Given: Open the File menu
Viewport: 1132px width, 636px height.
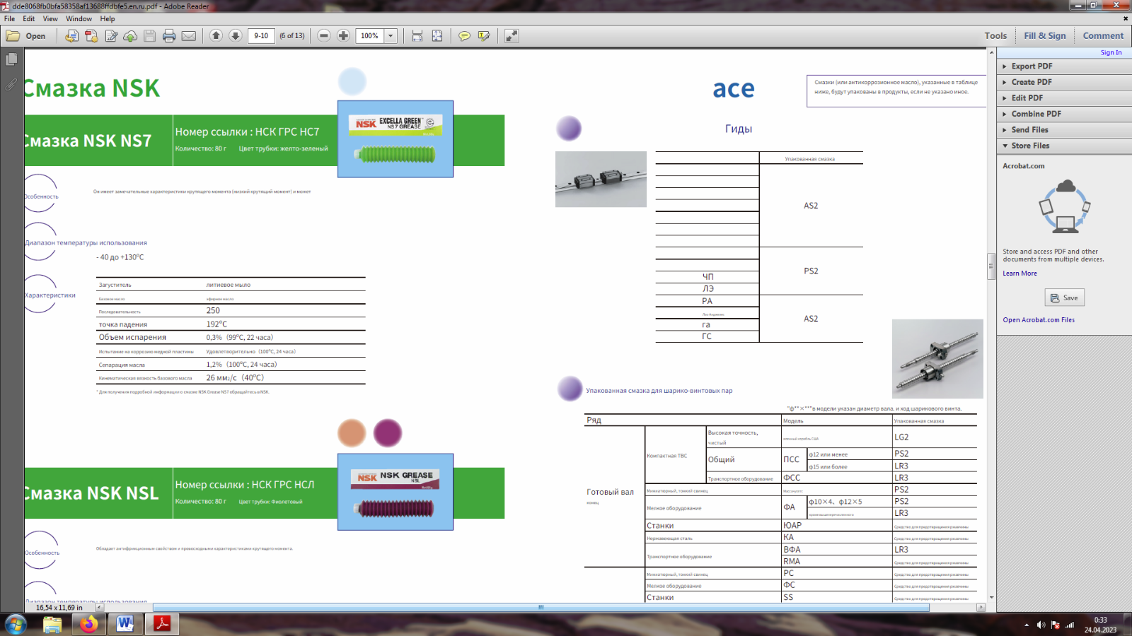Looking at the screenshot, I should 10,18.
